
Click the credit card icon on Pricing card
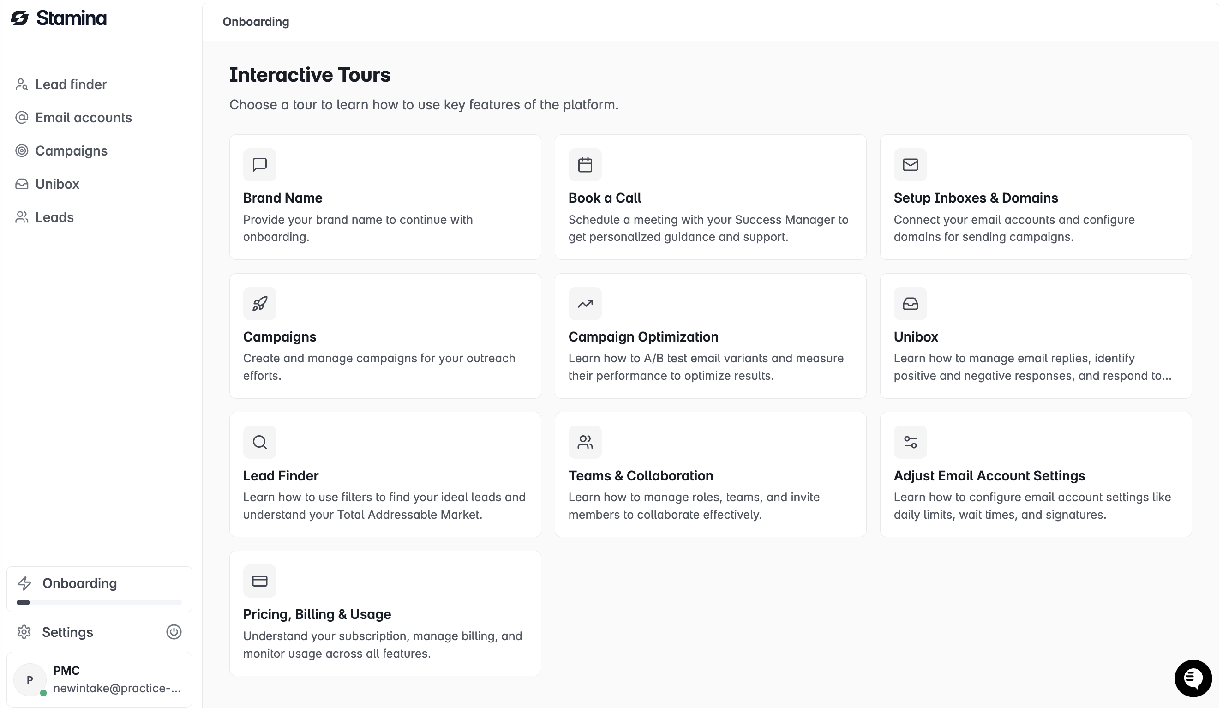pyautogui.click(x=260, y=581)
